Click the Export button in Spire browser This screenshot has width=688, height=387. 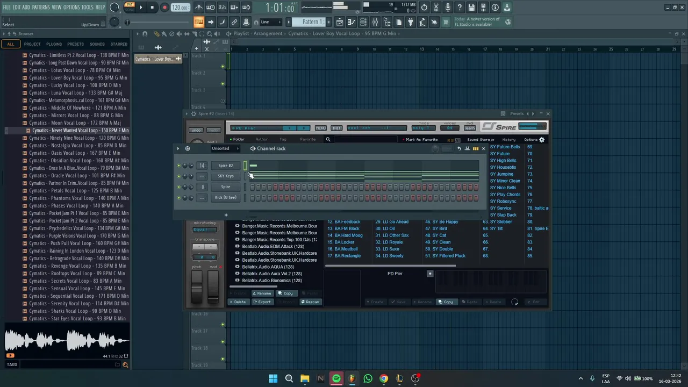(x=262, y=302)
